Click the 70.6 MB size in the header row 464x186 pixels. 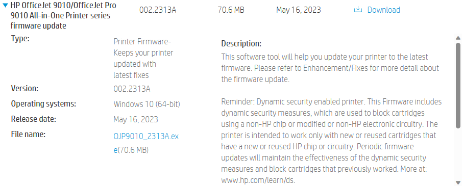point(231,10)
